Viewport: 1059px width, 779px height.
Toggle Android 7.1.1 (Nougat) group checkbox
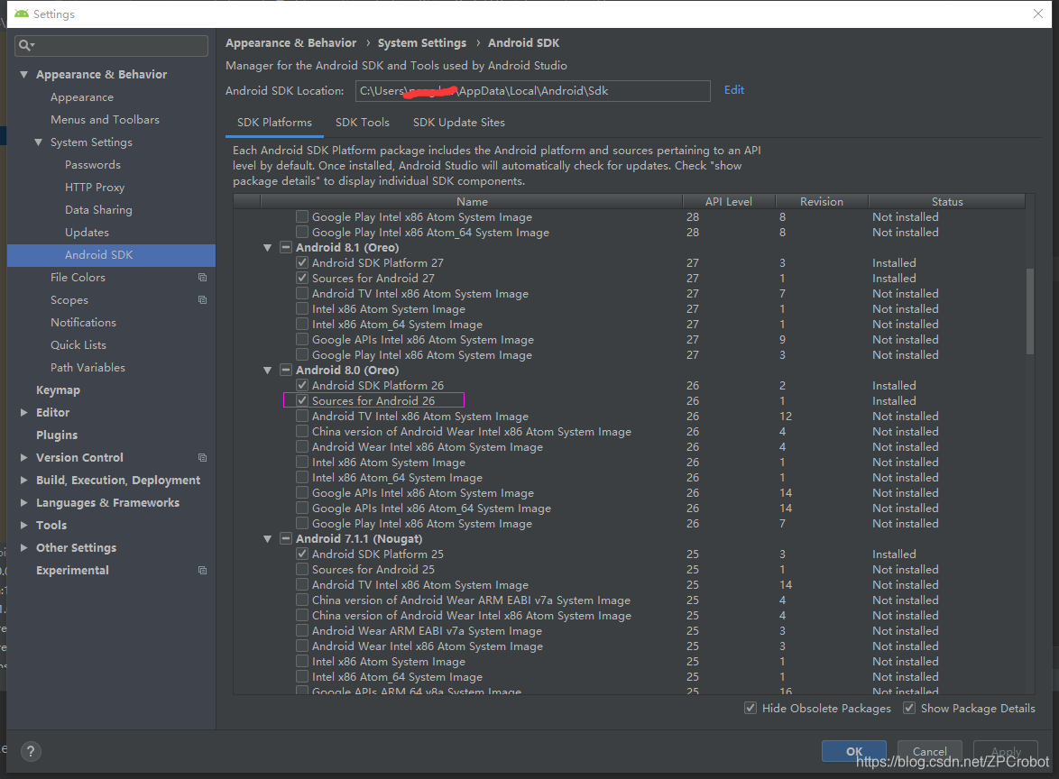[x=286, y=538]
